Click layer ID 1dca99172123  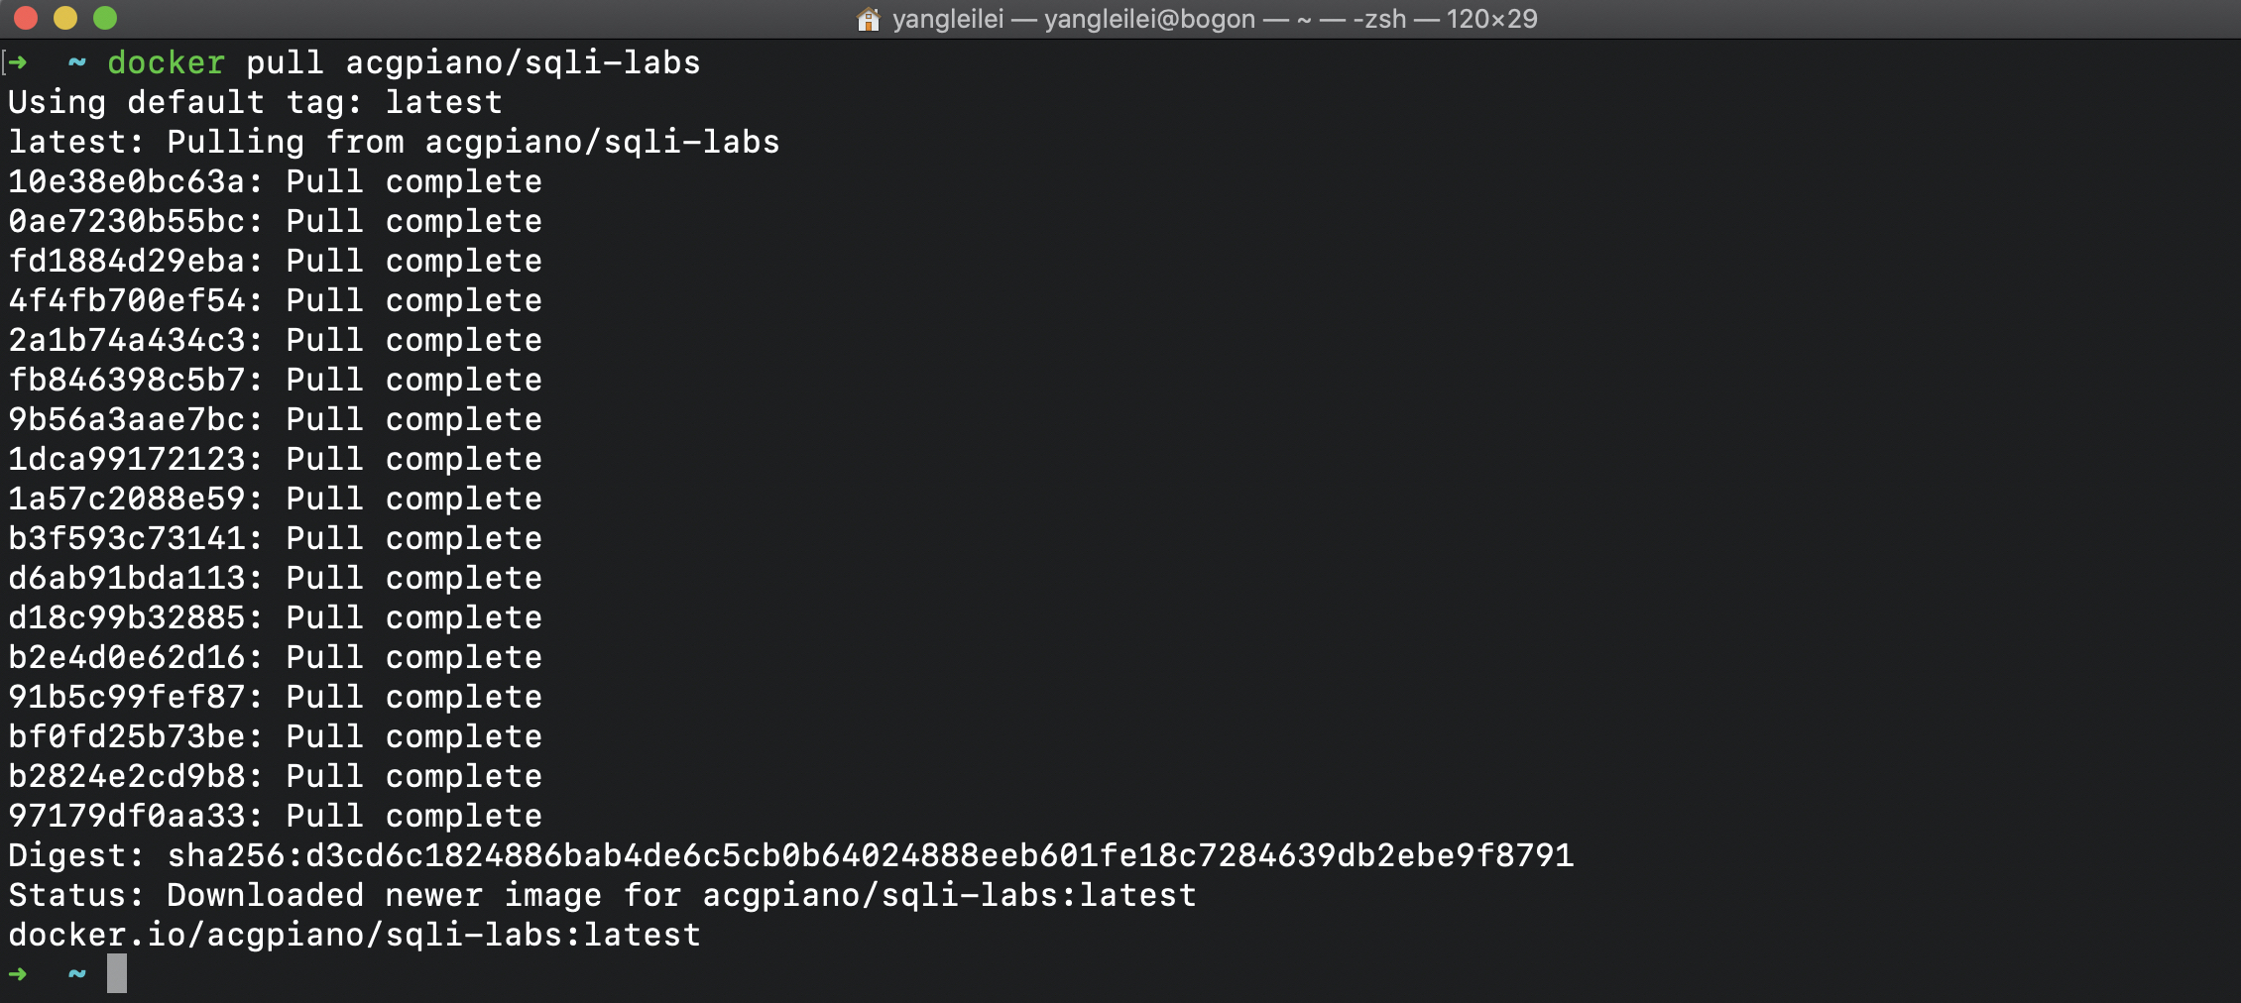(127, 459)
